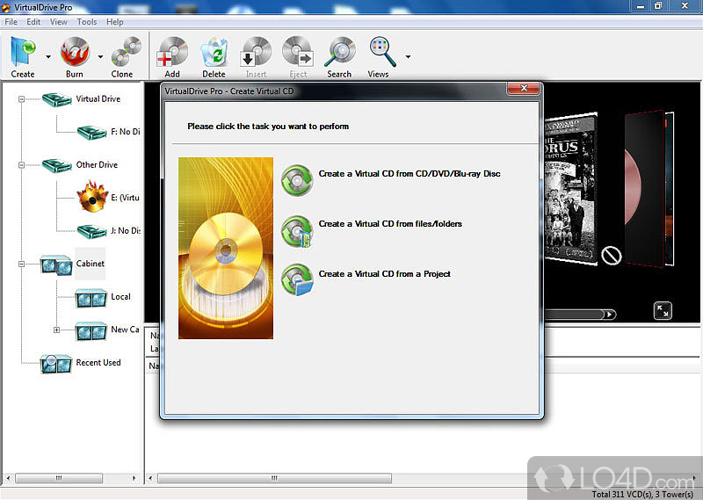Image resolution: width=703 pixels, height=500 pixels.
Task: Select the Clone disc tool
Action: 123,53
